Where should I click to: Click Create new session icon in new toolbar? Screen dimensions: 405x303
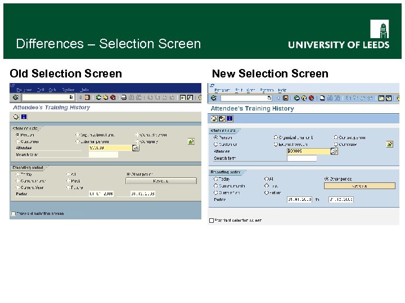coord(381,98)
